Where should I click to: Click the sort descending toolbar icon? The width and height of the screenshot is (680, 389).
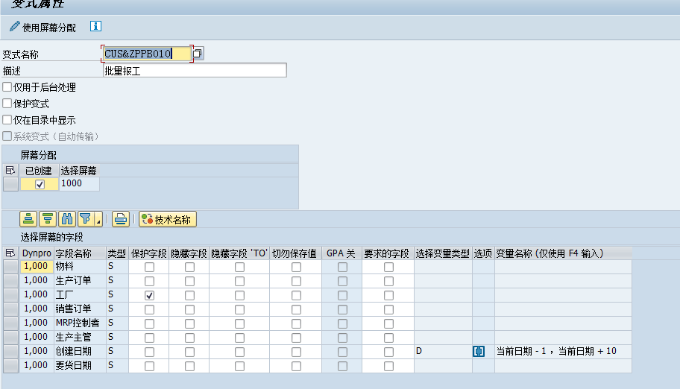coord(48,219)
